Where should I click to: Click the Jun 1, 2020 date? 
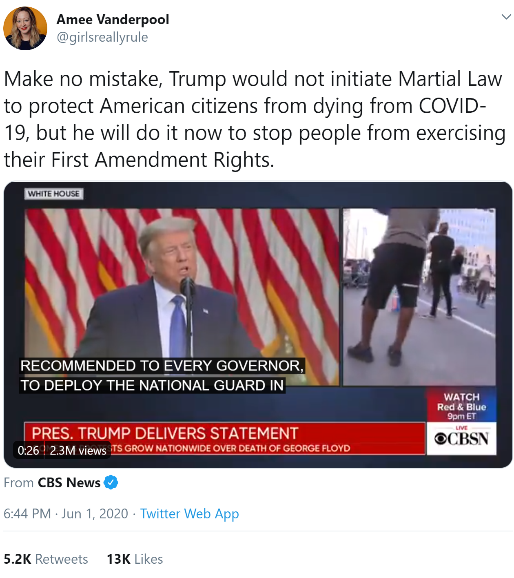(x=95, y=513)
